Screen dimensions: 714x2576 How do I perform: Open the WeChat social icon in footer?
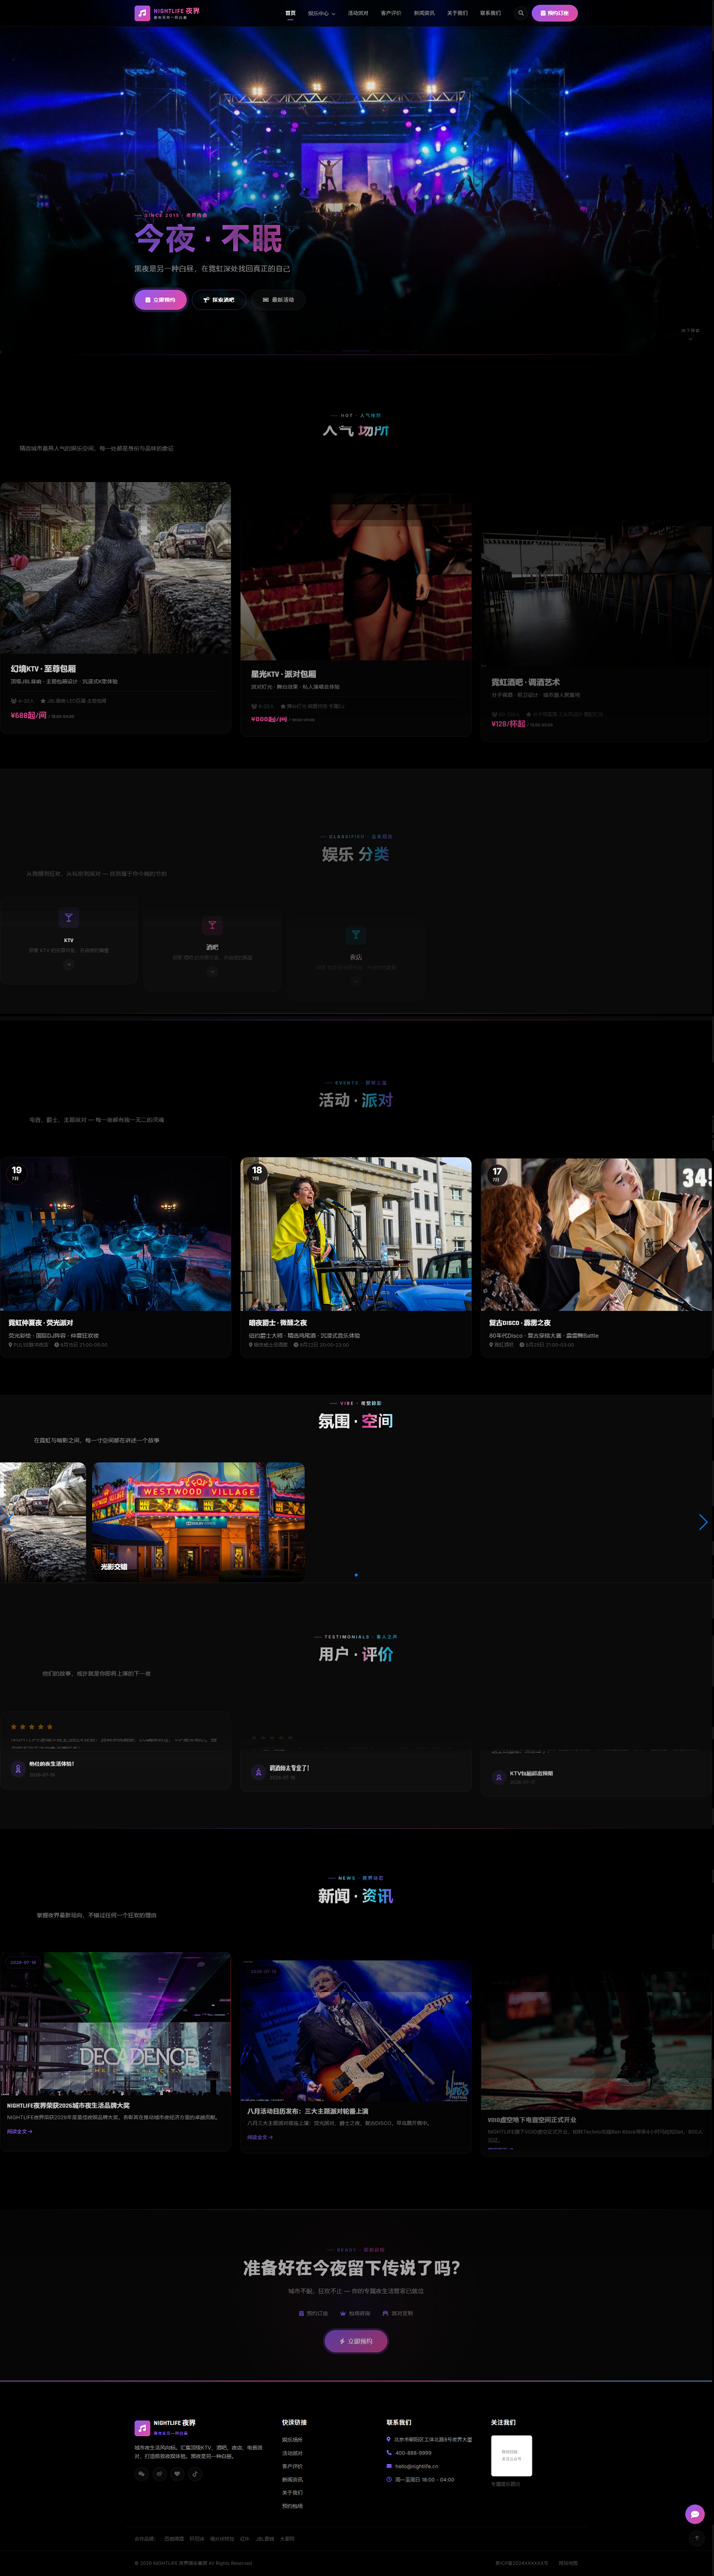pyautogui.click(x=142, y=2474)
